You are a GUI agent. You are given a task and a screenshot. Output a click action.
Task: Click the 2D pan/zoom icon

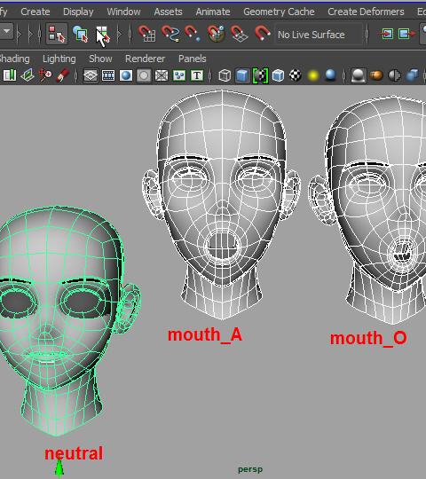click(45, 75)
